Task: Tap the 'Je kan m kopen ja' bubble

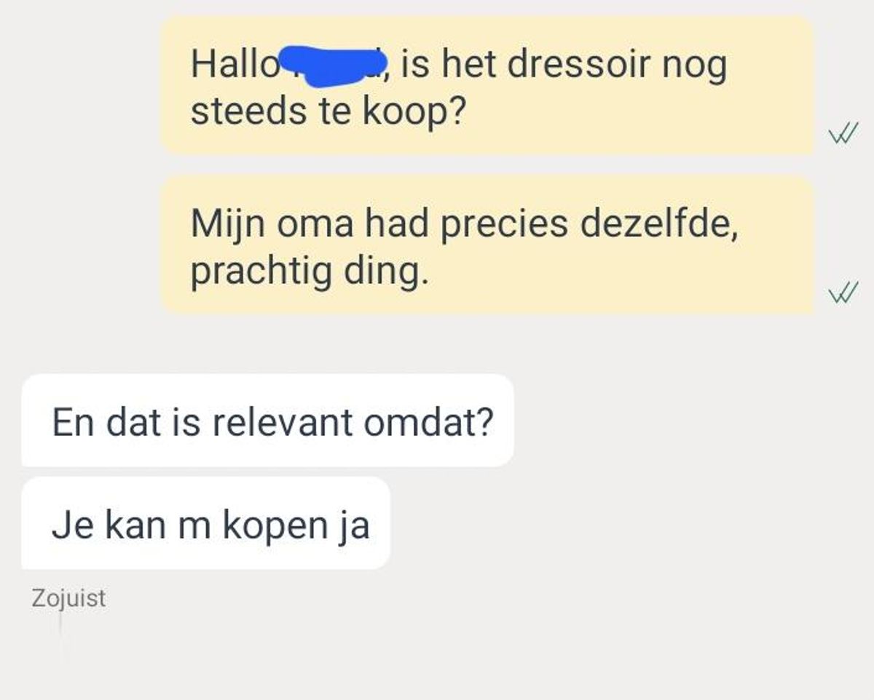Action: pos(206,524)
